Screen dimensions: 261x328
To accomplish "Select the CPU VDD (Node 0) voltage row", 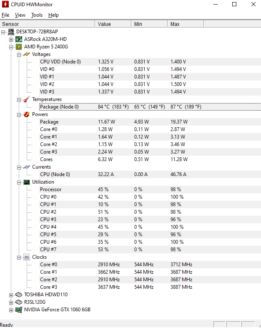I will point(150,62).
